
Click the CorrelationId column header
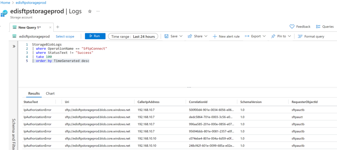click(198, 102)
